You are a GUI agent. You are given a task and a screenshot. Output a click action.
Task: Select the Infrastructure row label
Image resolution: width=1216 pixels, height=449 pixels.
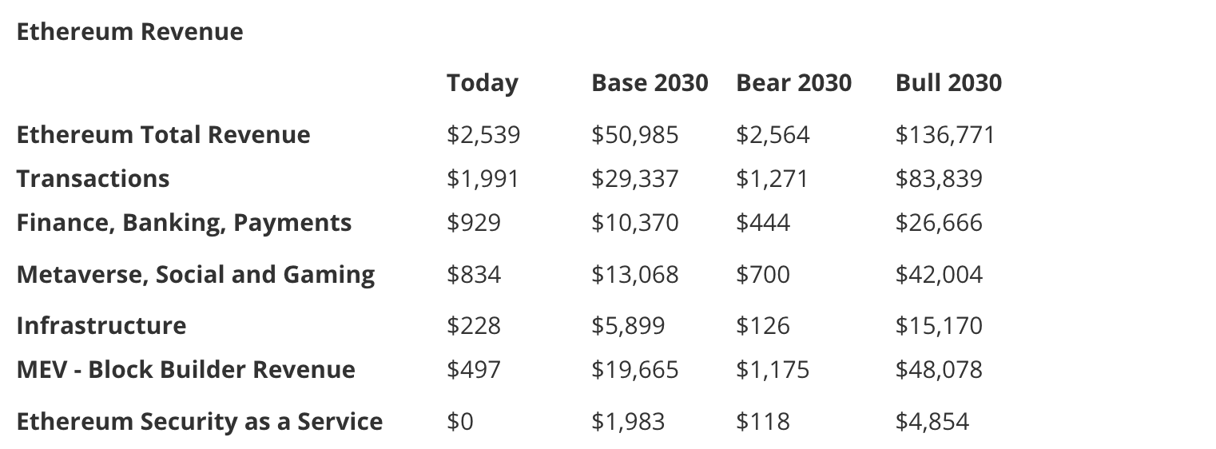101,326
